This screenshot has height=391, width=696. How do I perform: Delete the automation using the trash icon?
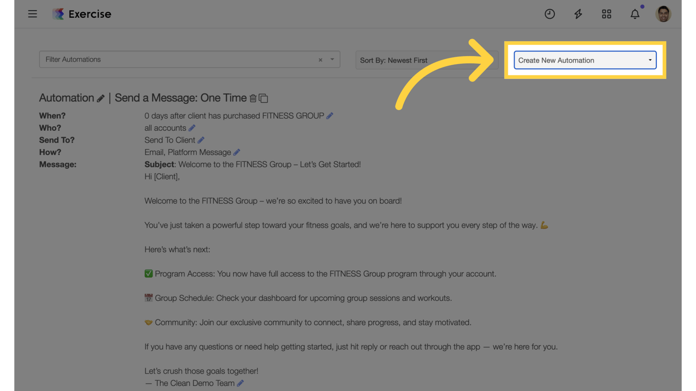click(253, 98)
